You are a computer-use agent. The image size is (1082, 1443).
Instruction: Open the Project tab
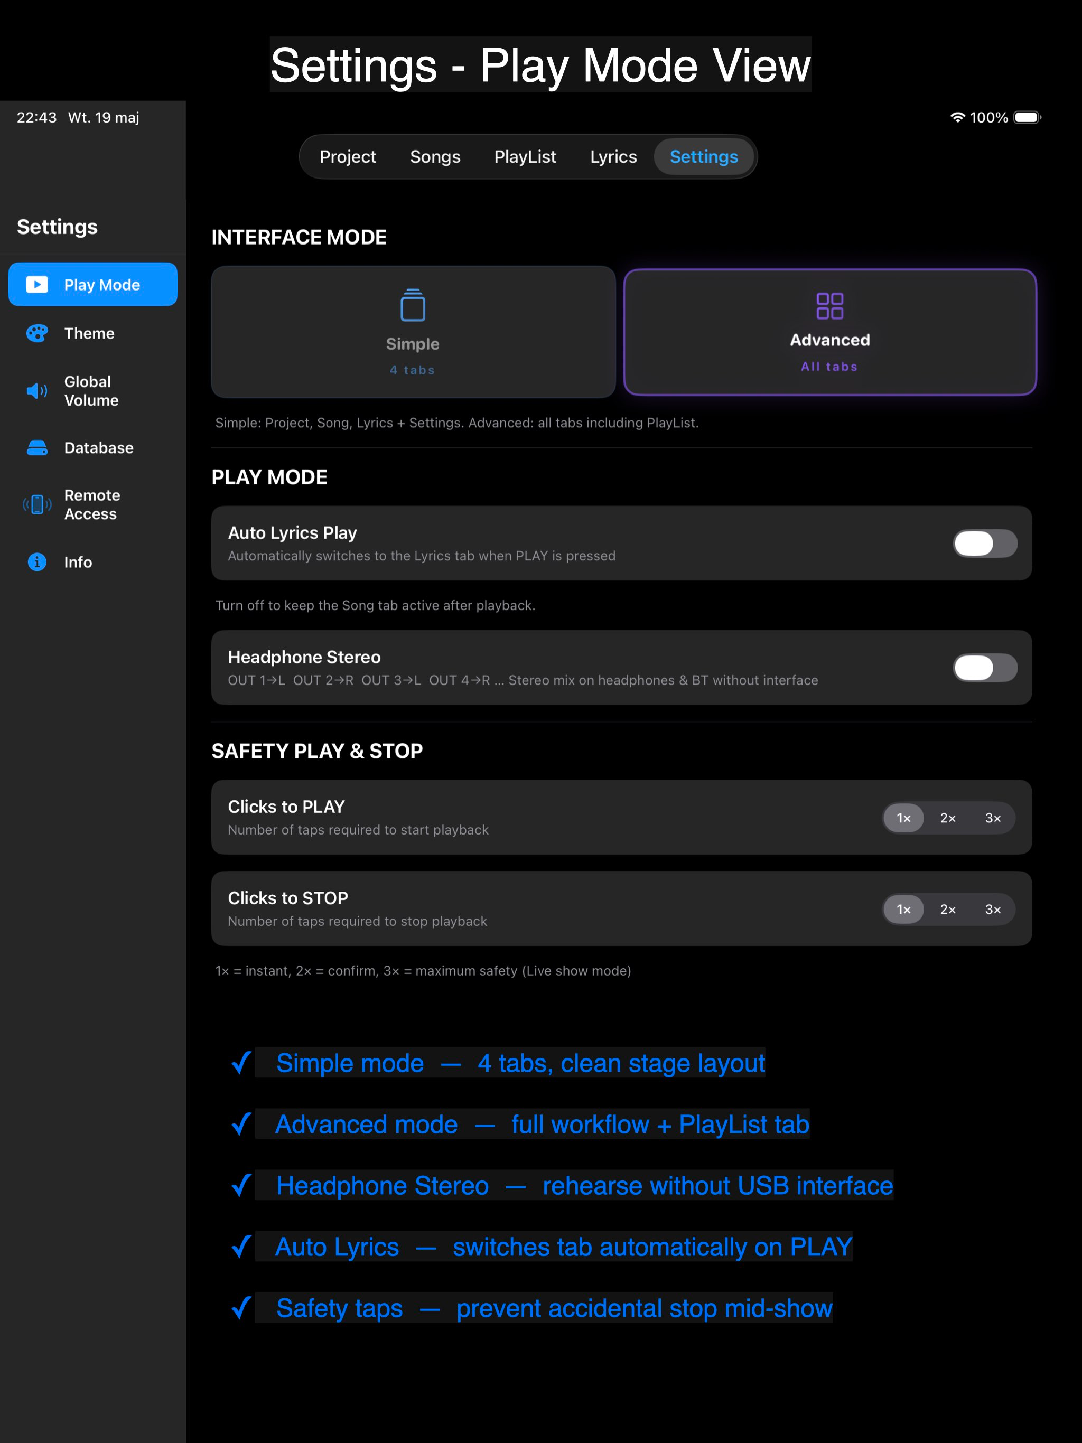348,156
